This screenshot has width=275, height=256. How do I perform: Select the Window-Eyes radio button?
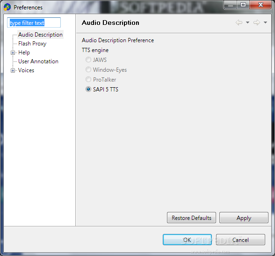click(88, 69)
